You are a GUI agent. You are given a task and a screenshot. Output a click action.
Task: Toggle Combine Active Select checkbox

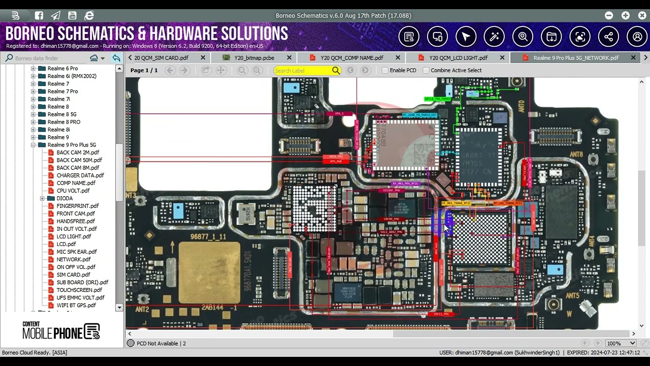coord(426,70)
